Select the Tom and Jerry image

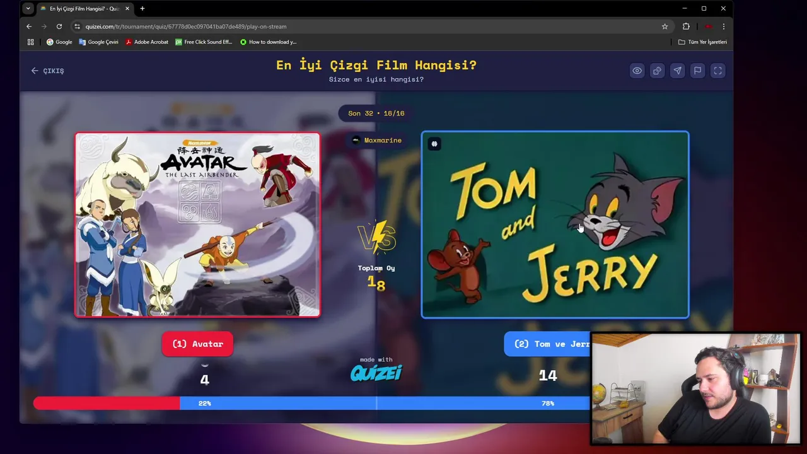(555, 224)
